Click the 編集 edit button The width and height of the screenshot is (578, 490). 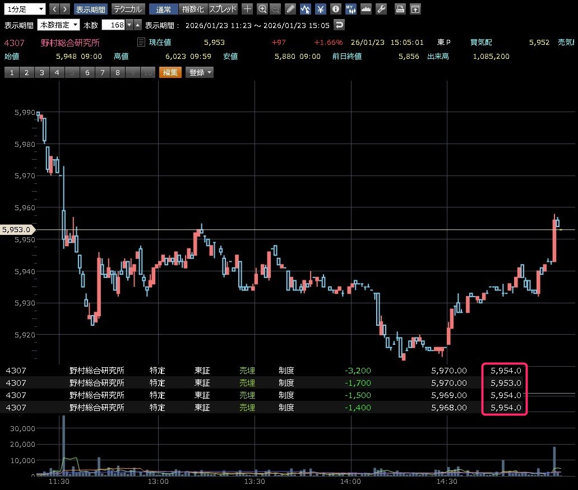click(x=170, y=72)
